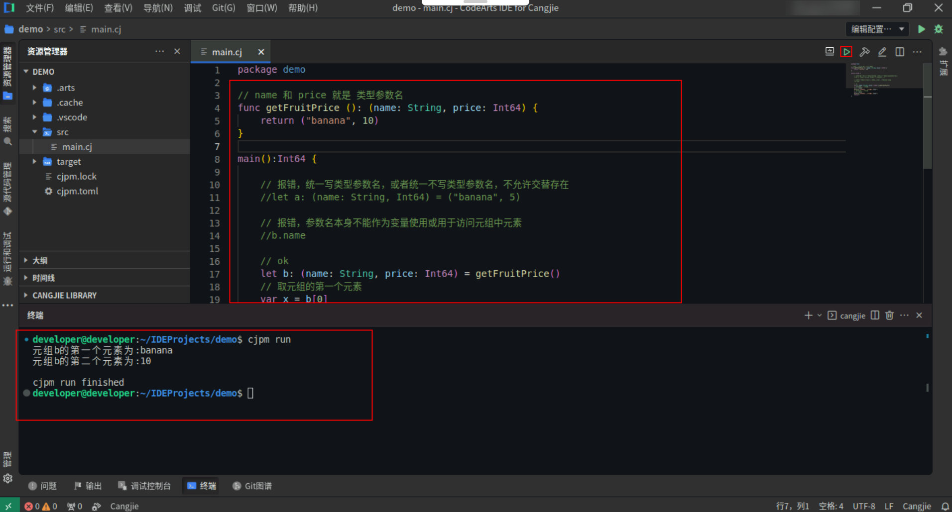Show errors and warnings count in status bar
Image resolution: width=952 pixels, height=512 pixels.
41,506
